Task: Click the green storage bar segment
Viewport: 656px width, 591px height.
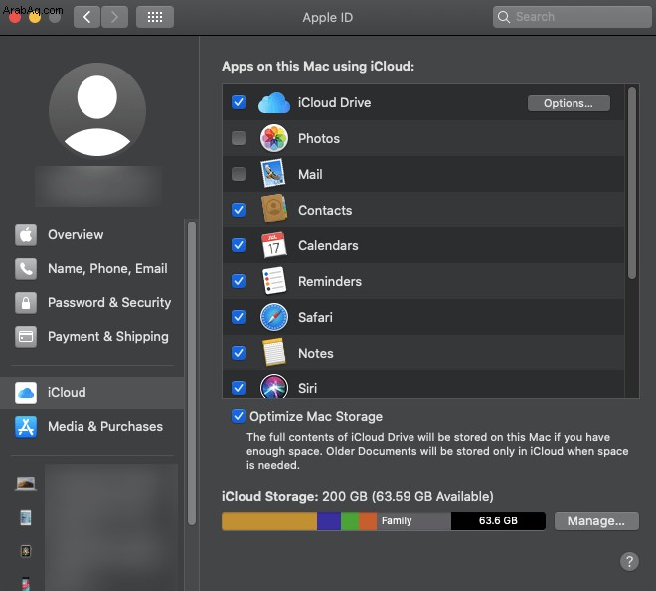Action: (350, 520)
